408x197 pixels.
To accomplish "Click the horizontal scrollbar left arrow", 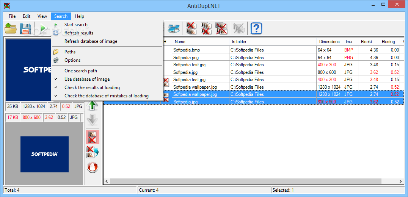I will [x=107, y=181].
